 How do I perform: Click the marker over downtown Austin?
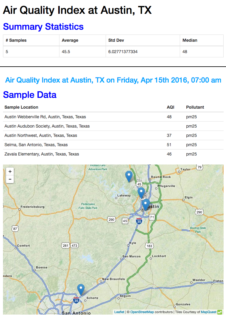click(145, 205)
